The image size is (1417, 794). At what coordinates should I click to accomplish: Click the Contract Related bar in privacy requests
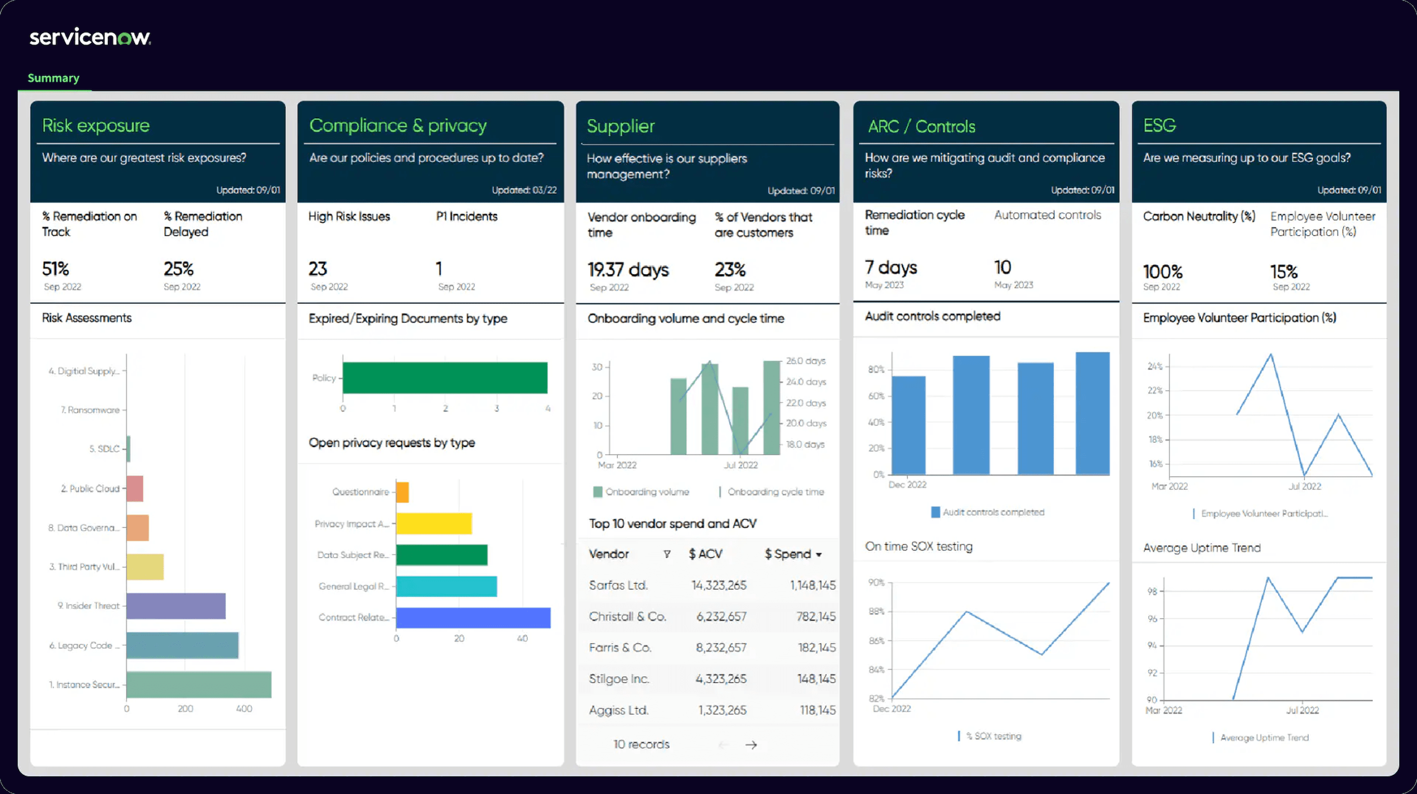(x=472, y=617)
